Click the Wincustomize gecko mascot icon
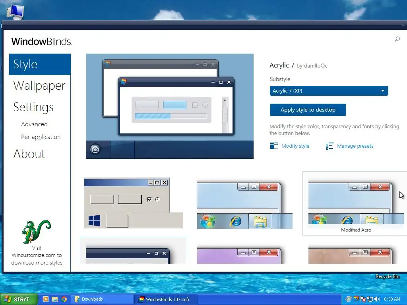This screenshot has height=305, width=407. pos(36,232)
